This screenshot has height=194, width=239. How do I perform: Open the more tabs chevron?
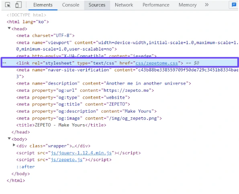click(206, 5)
